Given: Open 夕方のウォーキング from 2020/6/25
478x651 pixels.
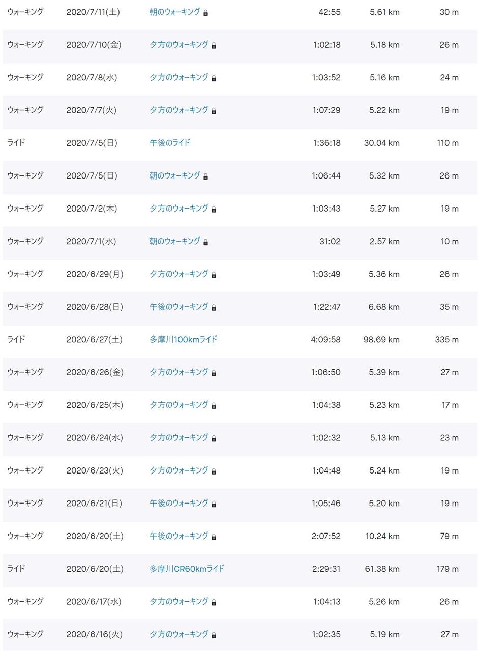Looking at the screenshot, I should point(179,405).
